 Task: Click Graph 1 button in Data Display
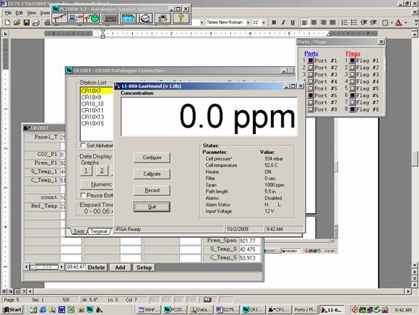tap(86, 171)
